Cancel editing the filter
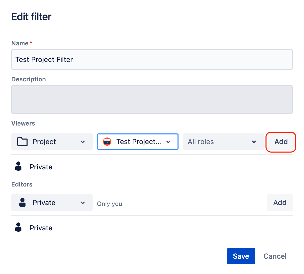Viewport: 304px width, 274px height. point(275,256)
